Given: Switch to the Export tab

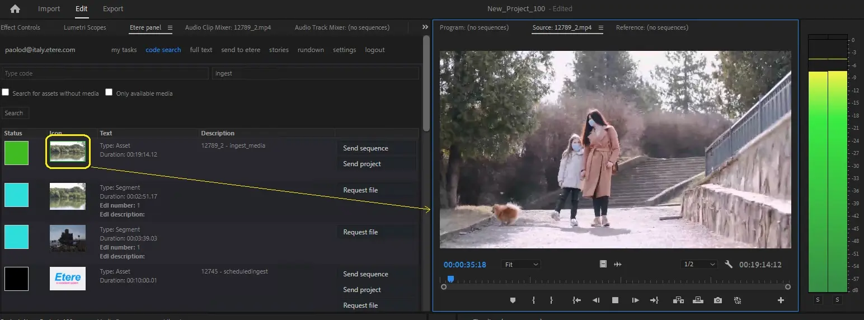Looking at the screenshot, I should coord(113,9).
